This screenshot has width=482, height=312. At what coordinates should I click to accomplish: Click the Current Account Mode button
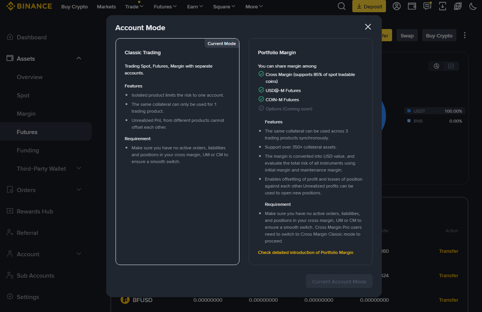(339, 281)
